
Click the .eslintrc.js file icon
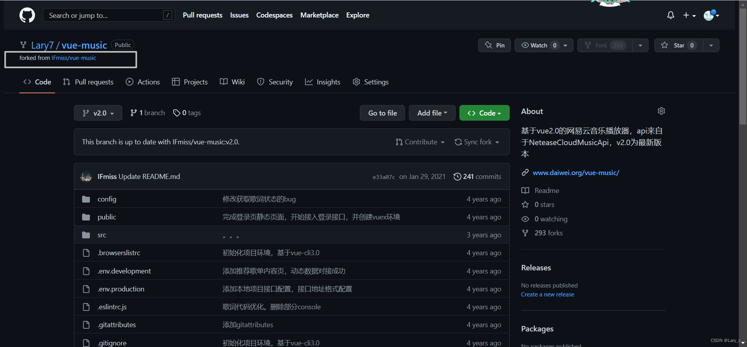tap(86, 307)
